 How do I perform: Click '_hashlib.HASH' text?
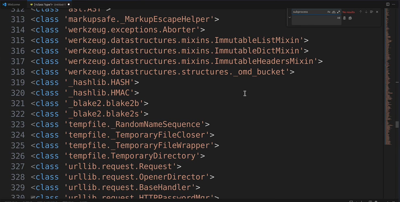pyautogui.click(x=99, y=82)
